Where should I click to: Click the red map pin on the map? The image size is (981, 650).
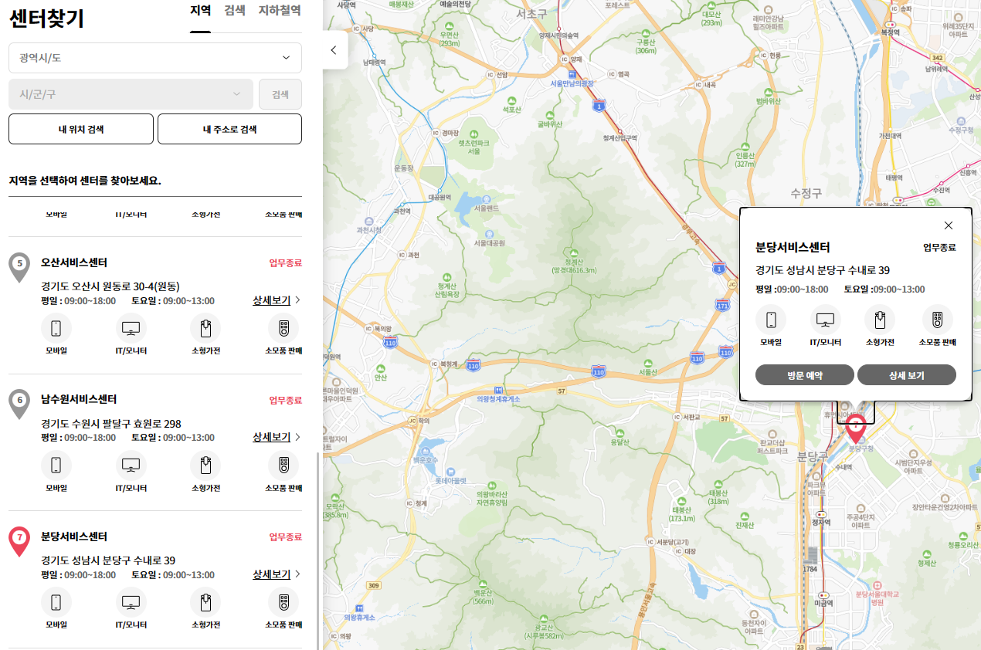tap(856, 428)
